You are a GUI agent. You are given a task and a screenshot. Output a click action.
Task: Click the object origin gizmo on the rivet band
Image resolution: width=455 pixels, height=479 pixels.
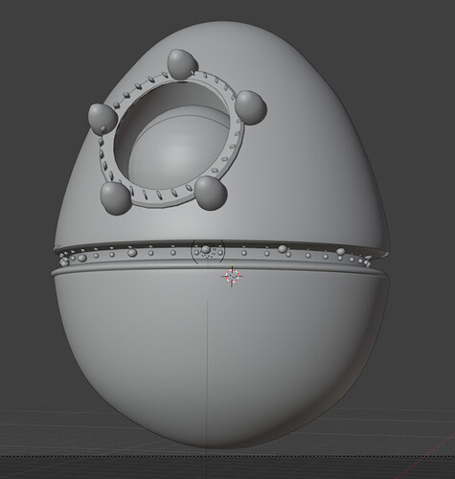coord(207,251)
